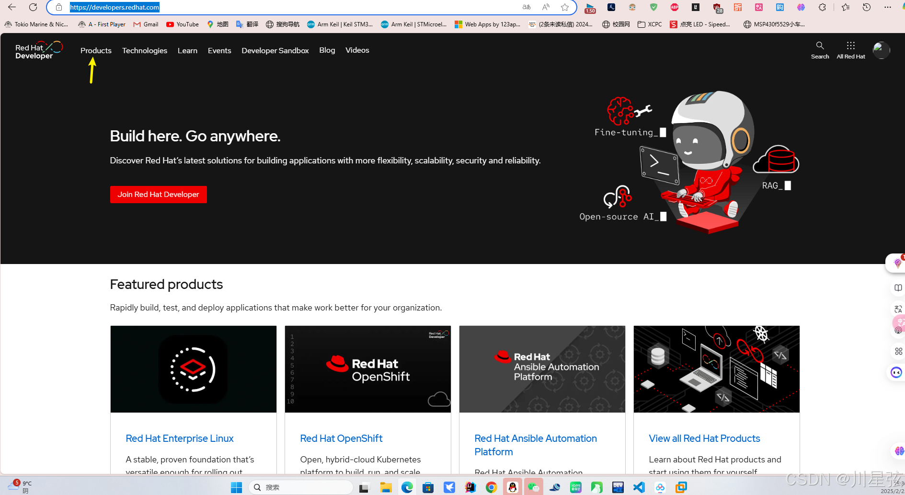
Task: Open View all Red Hat Products link
Action: click(x=704, y=438)
